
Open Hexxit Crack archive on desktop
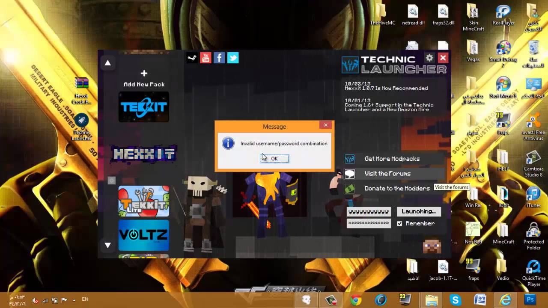pyautogui.click(x=81, y=90)
